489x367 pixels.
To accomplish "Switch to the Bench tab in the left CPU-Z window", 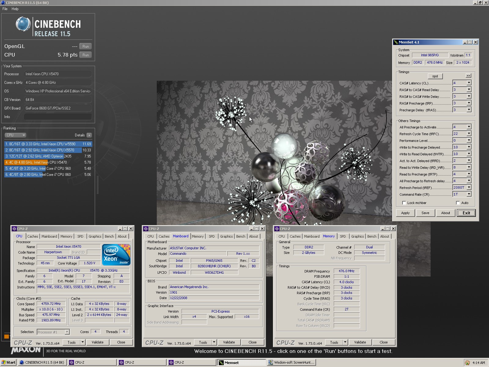I will click(x=109, y=236).
